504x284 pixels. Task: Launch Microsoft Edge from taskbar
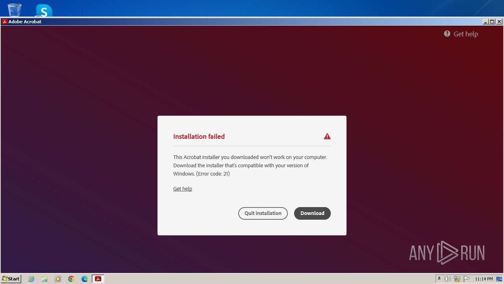pyautogui.click(x=85, y=279)
